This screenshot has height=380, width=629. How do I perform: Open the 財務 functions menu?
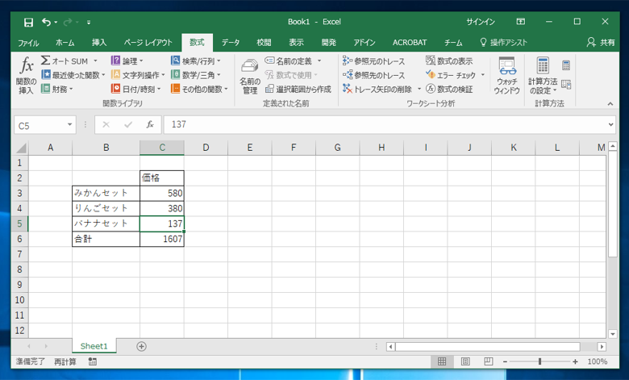(57, 89)
